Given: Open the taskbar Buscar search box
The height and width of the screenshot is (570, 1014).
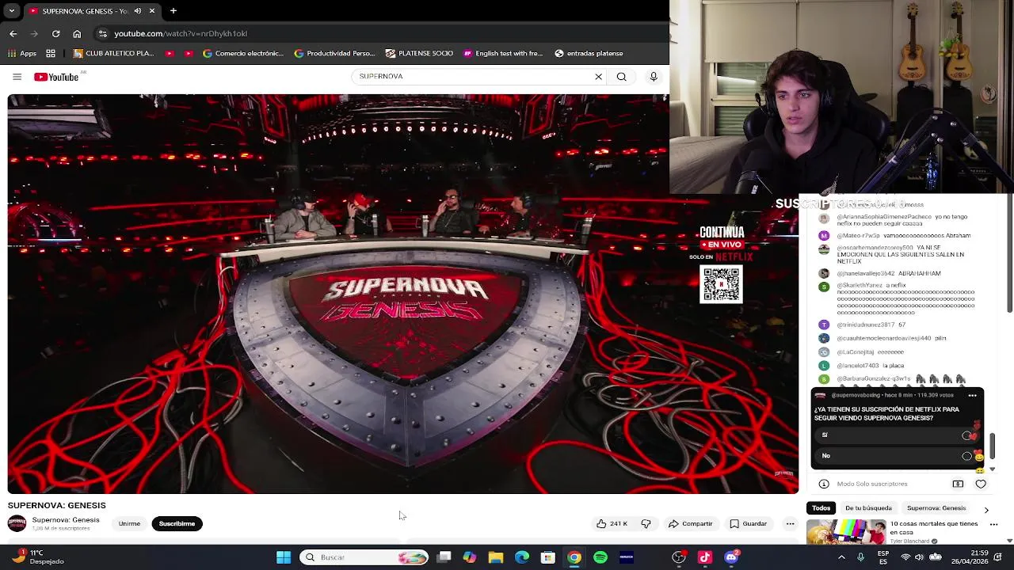Looking at the screenshot, I should click(365, 557).
